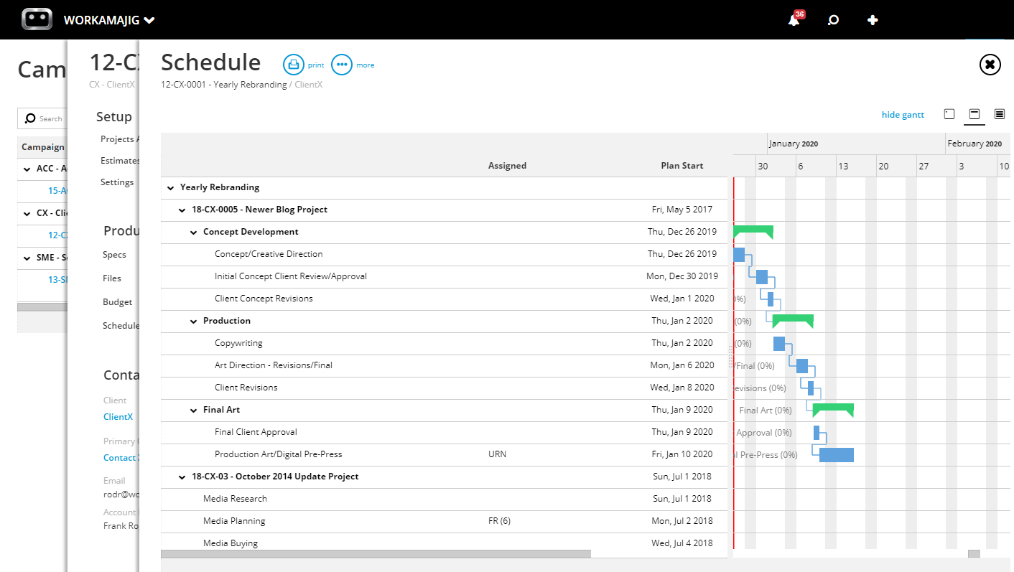Click the search magnifier in the top bar
Screen dimensions: 1014x572
click(832, 20)
